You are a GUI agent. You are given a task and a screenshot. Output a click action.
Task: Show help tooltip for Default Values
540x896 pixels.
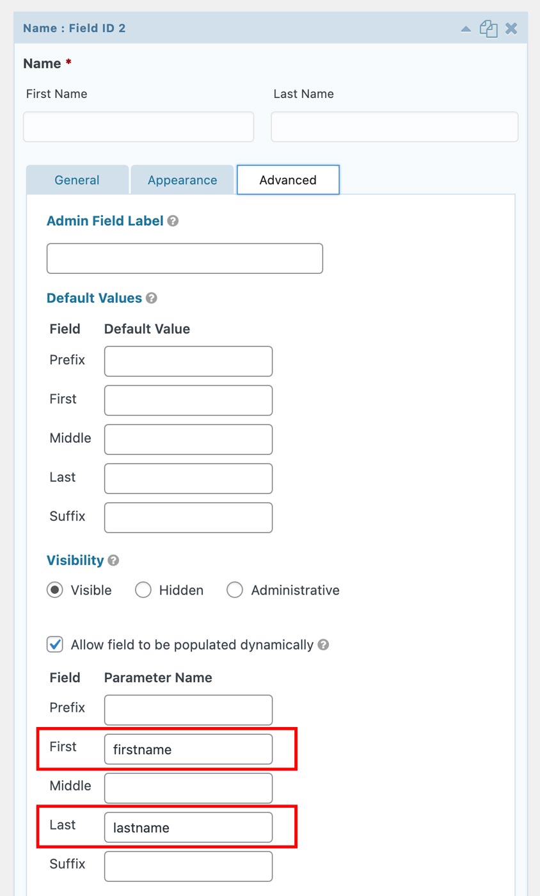pos(152,298)
